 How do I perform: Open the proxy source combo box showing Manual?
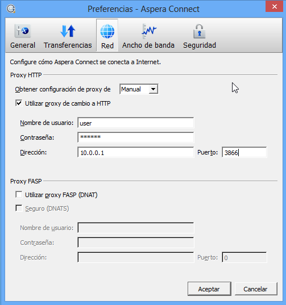pyautogui.click(x=139, y=89)
